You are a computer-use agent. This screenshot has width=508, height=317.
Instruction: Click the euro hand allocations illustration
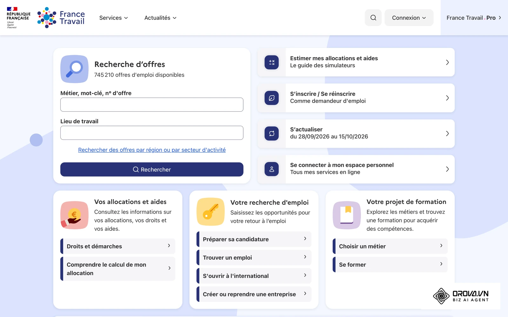tap(74, 215)
